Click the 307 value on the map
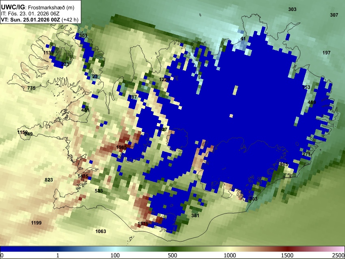This screenshot has height=259, width=345. click(x=334, y=15)
